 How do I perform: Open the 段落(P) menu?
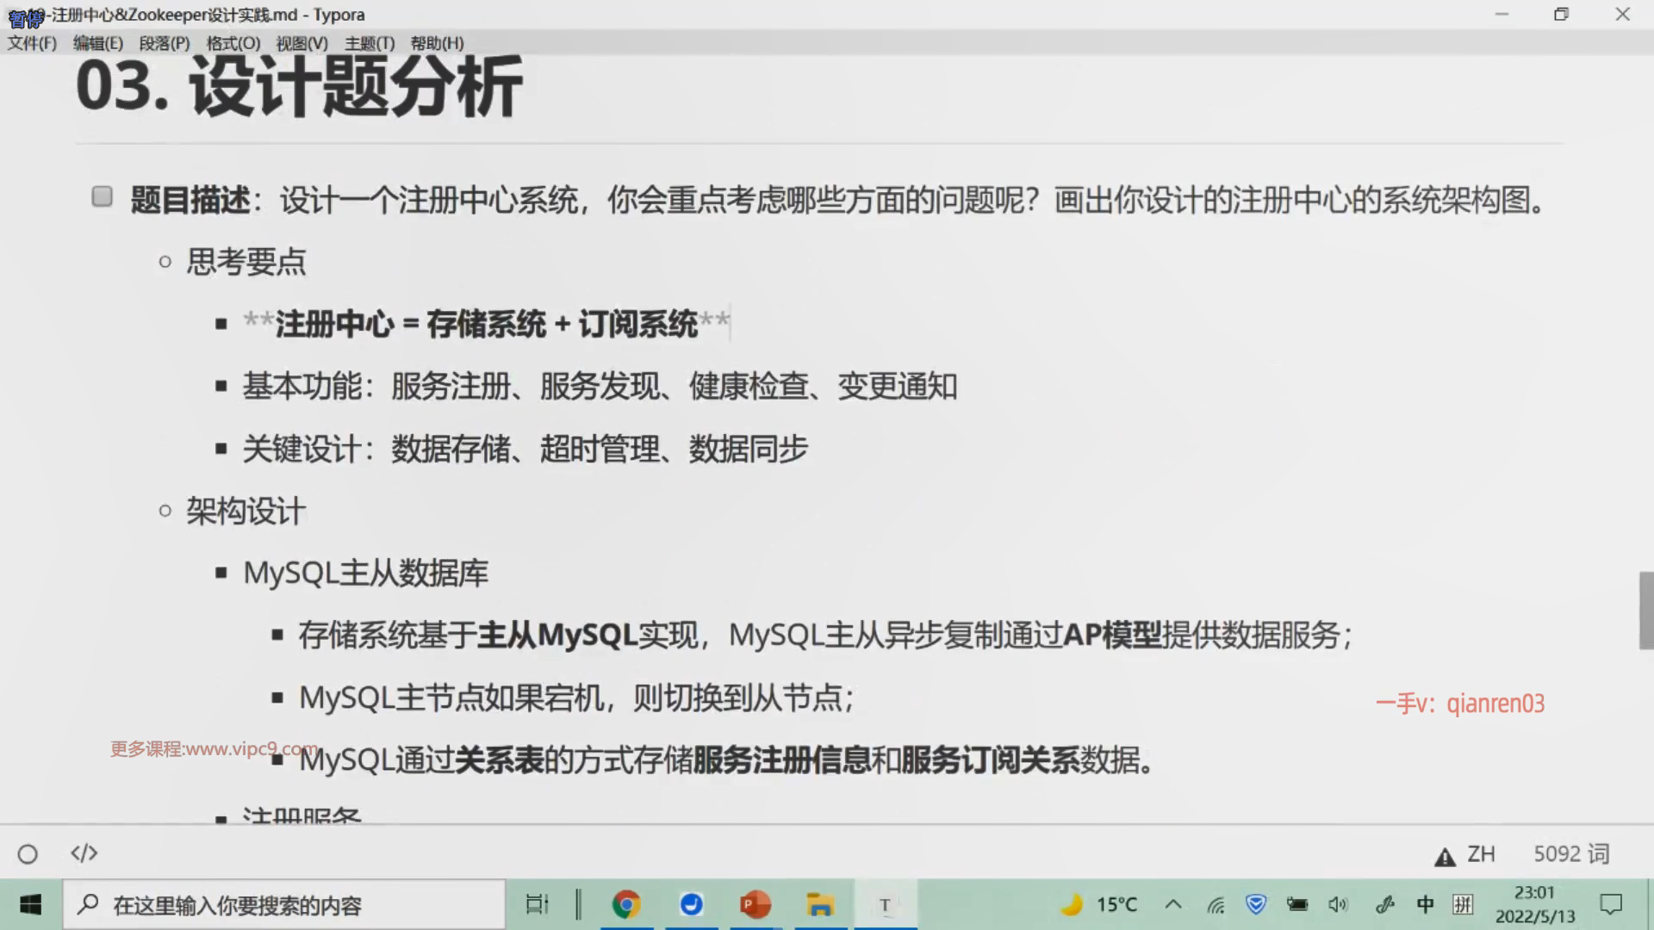[165, 43]
